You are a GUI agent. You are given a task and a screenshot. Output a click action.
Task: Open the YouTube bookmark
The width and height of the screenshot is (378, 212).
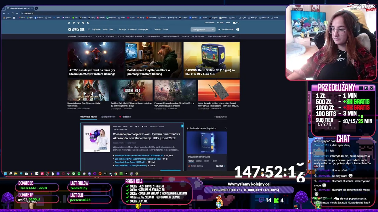[x=131, y=18]
